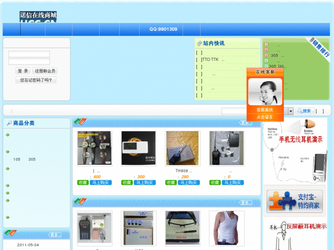The height and width of the screenshot is (250, 334).
Task: Click 更多 in the first product section
Action: pyautogui.click(x=246, y=123)
